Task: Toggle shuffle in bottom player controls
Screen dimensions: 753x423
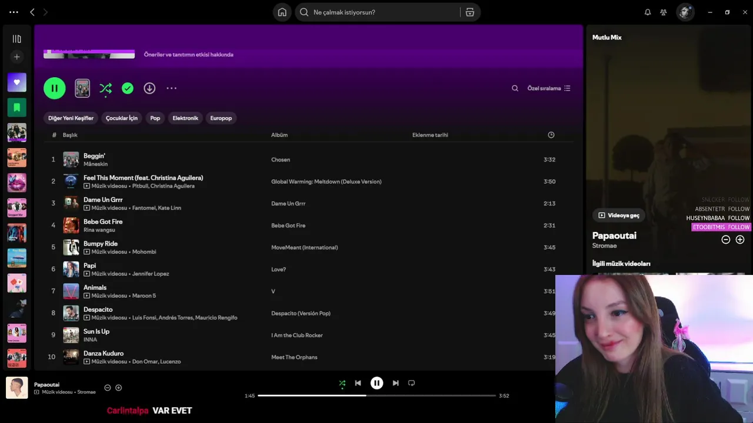Action: 342,383
